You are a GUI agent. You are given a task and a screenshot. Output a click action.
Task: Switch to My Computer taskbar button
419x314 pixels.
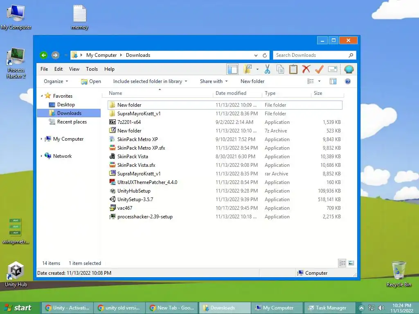click(x=278, y=308)
